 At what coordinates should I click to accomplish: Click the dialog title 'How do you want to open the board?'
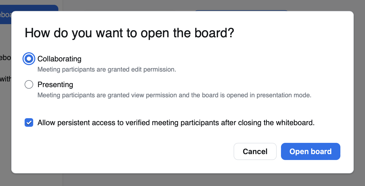[x=129, y=33]
